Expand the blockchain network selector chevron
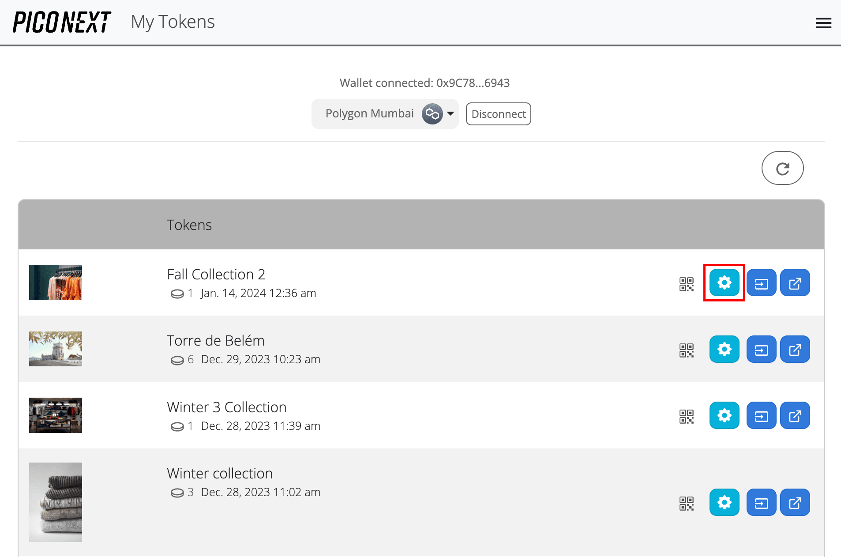 [451, 113]
